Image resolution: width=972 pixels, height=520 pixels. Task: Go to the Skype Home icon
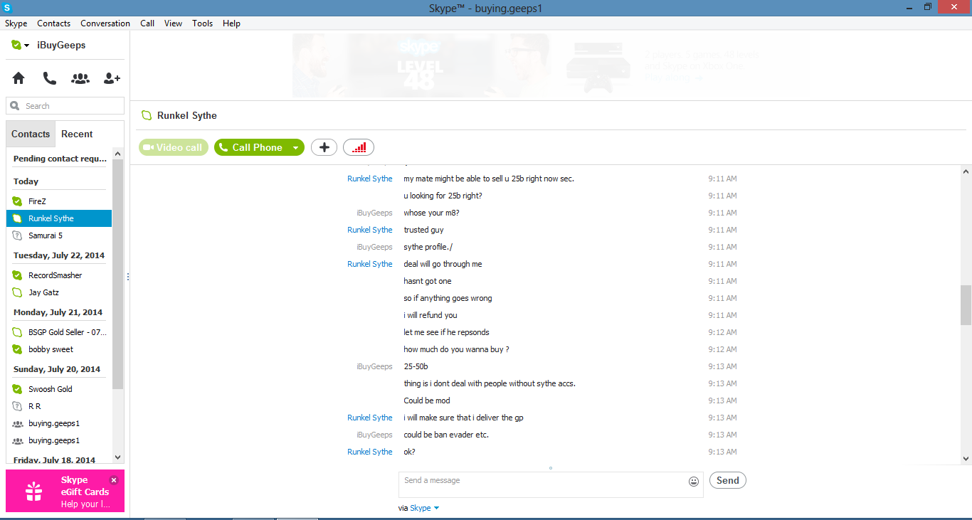[19, 78]
